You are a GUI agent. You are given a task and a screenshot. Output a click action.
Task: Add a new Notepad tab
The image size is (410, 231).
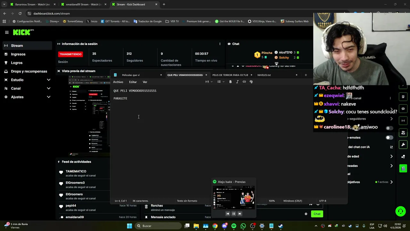(x=306, y=75)
